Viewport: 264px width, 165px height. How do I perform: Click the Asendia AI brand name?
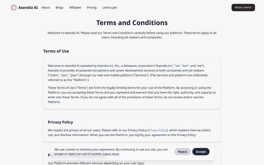point(28,7)
